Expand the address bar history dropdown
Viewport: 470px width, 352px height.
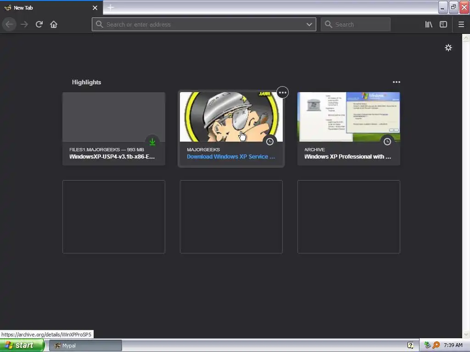pyautogui.click(x=309, y=24)
